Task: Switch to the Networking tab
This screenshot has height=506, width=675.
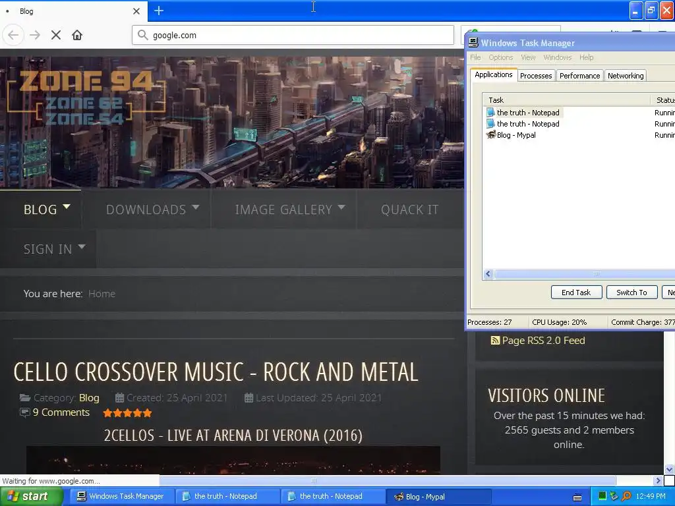Action: (x=626, y=76)
